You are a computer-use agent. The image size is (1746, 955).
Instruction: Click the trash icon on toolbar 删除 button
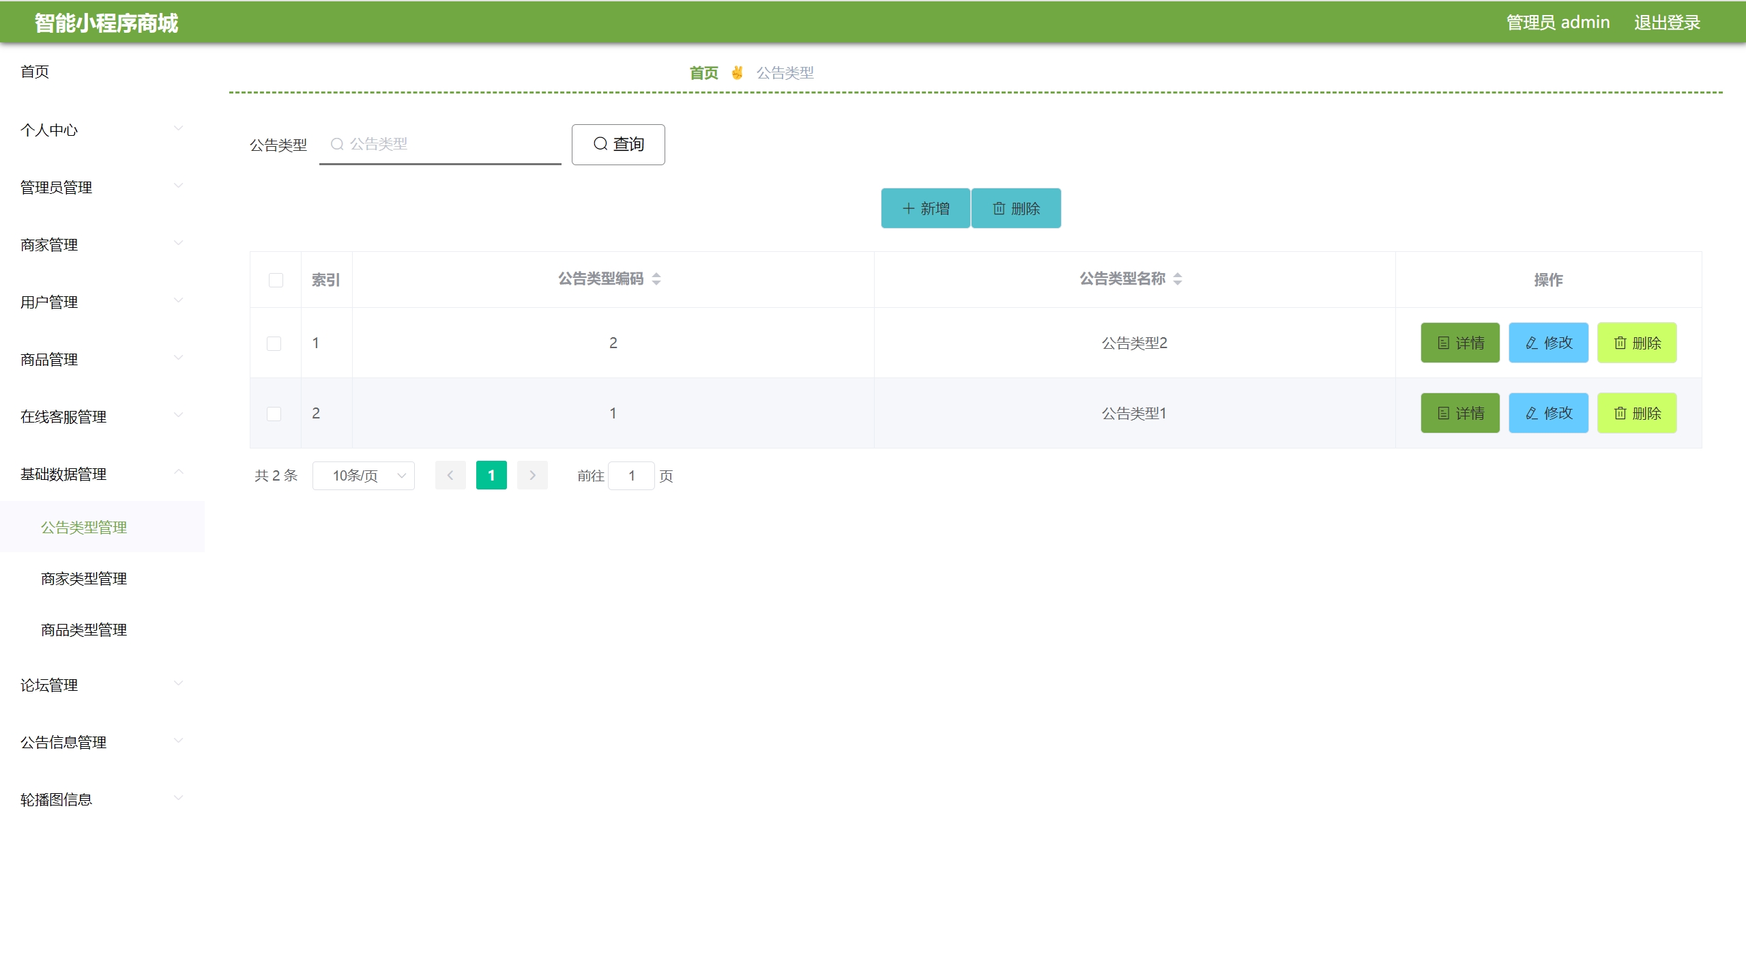point(999,209)
